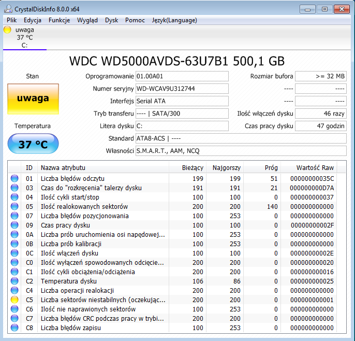
Task: Select the Czas do "rozkręcenia" talerzy dysku name
Action: (x=91, y=188)
